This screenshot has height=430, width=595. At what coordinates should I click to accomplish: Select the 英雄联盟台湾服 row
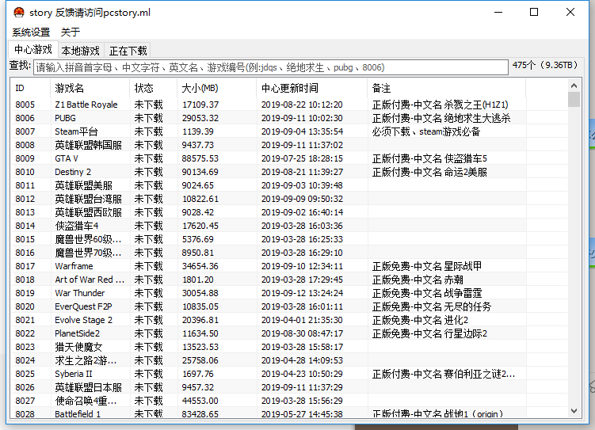pos(289,199)
